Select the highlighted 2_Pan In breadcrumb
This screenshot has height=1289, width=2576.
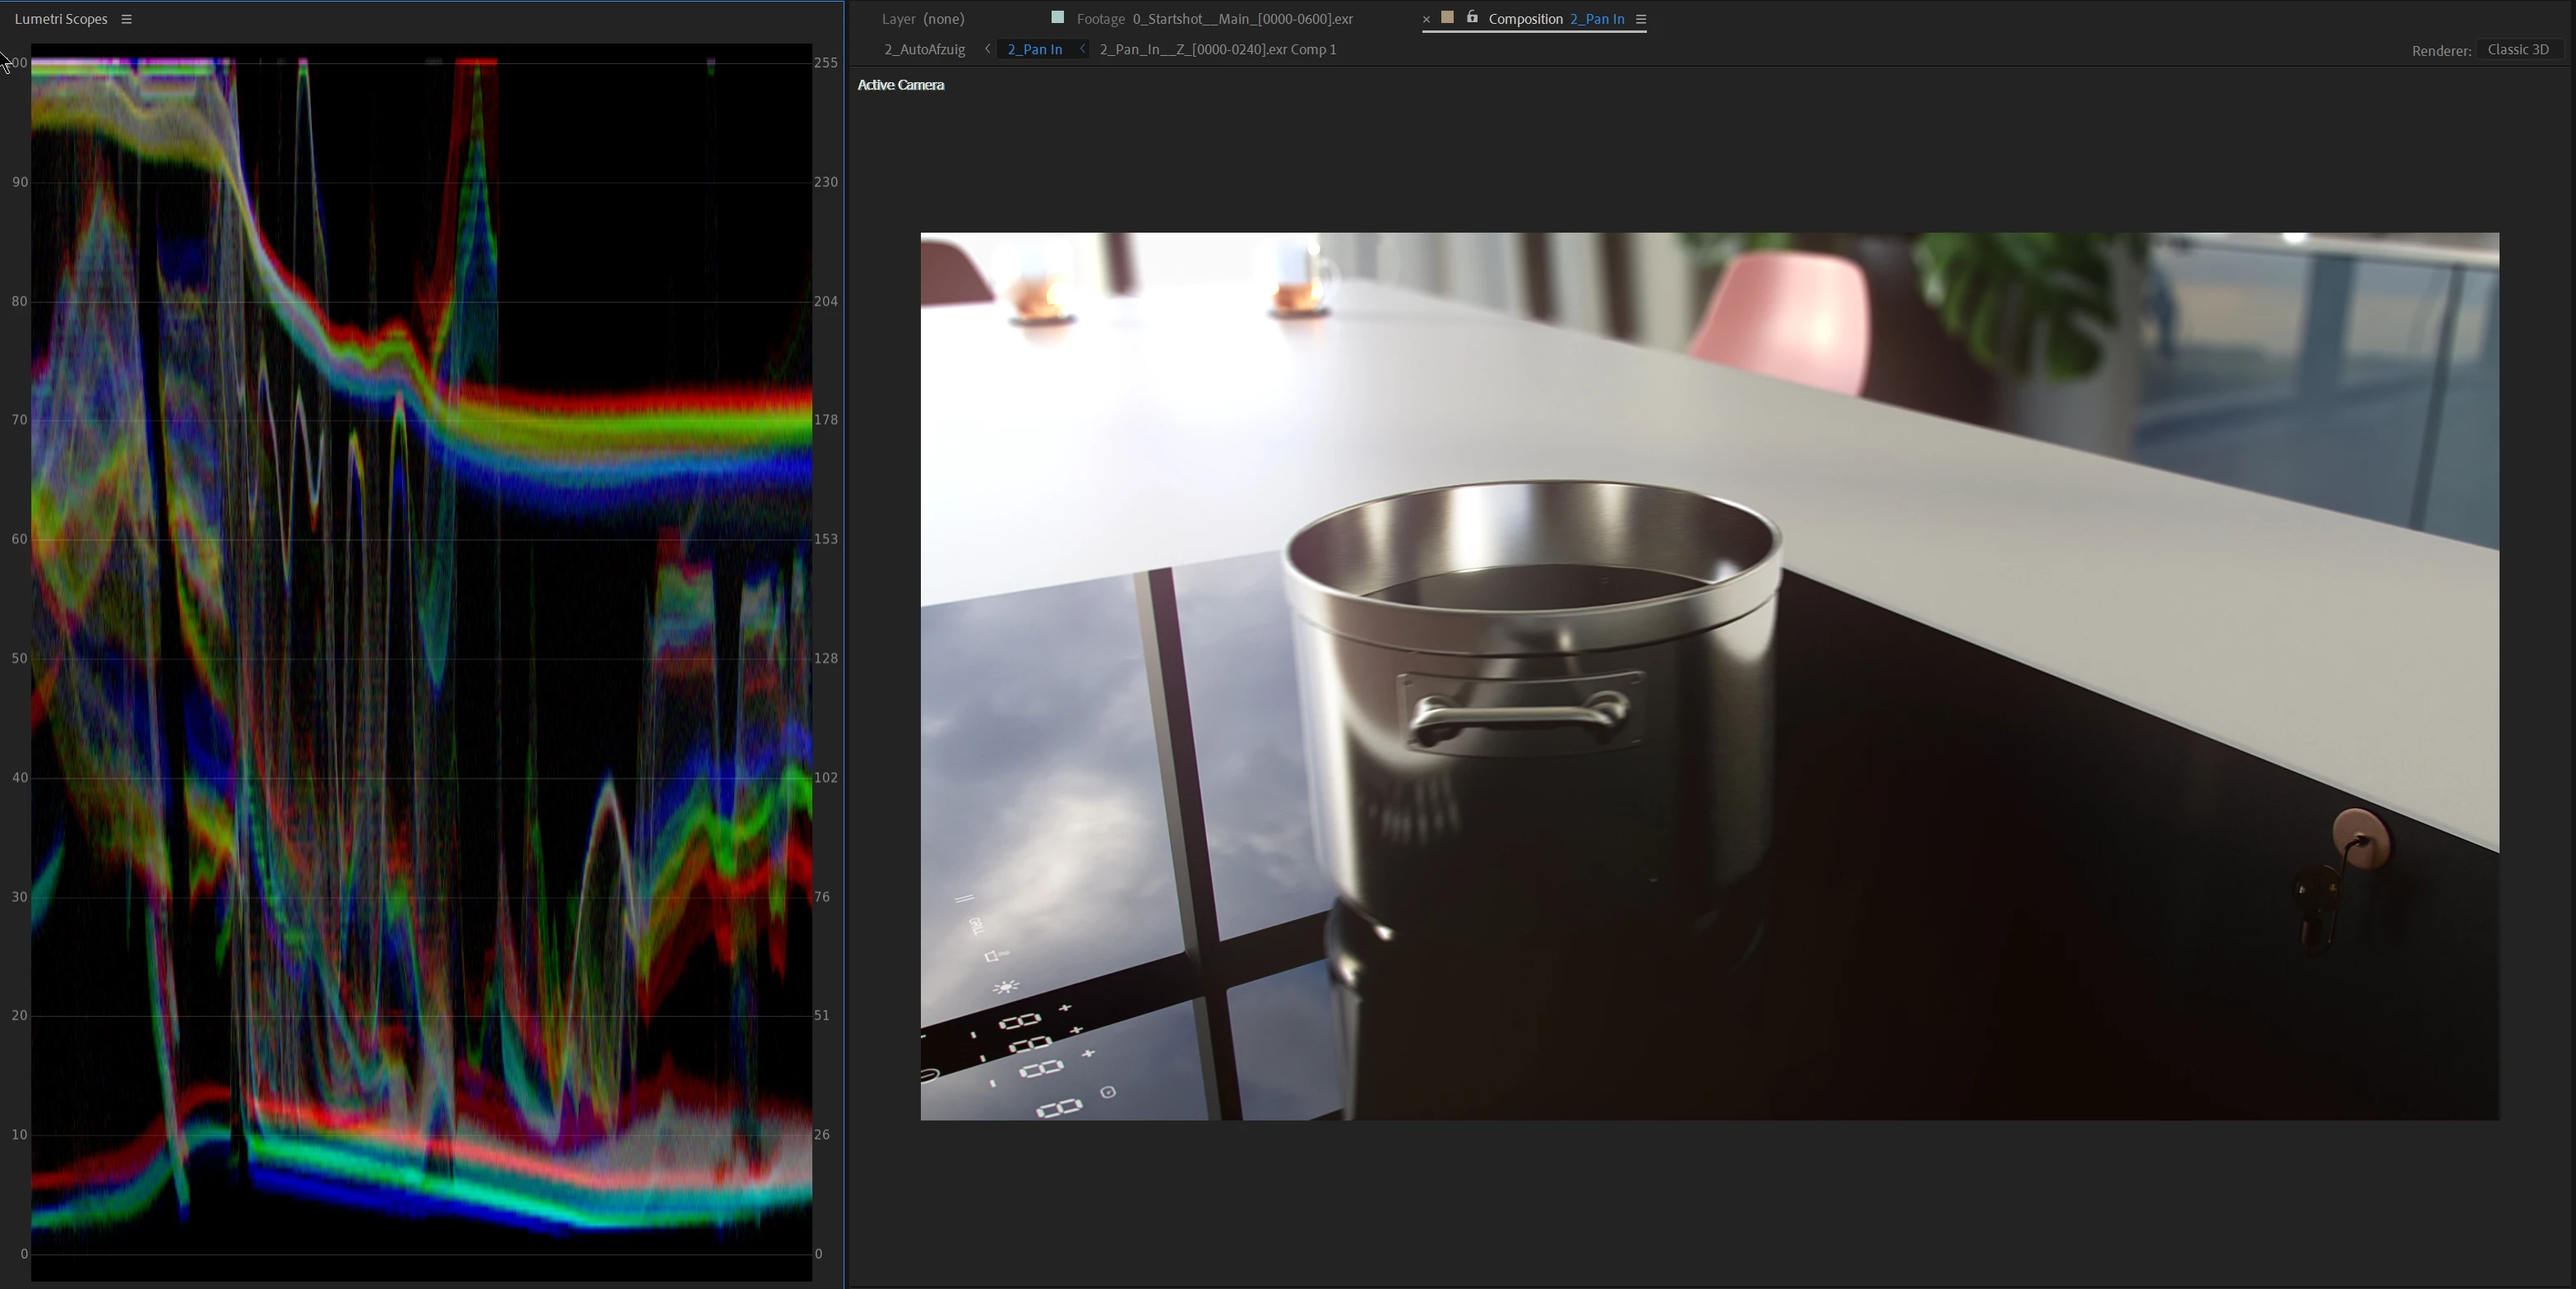coord(1035,49)
